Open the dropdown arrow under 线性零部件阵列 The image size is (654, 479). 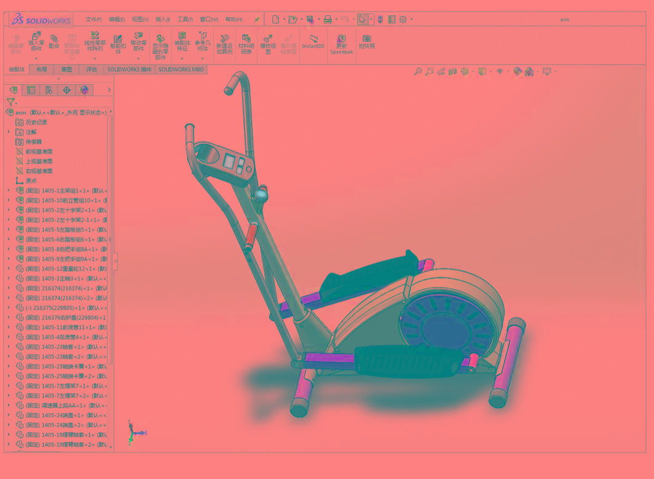[x=95, y=59]
